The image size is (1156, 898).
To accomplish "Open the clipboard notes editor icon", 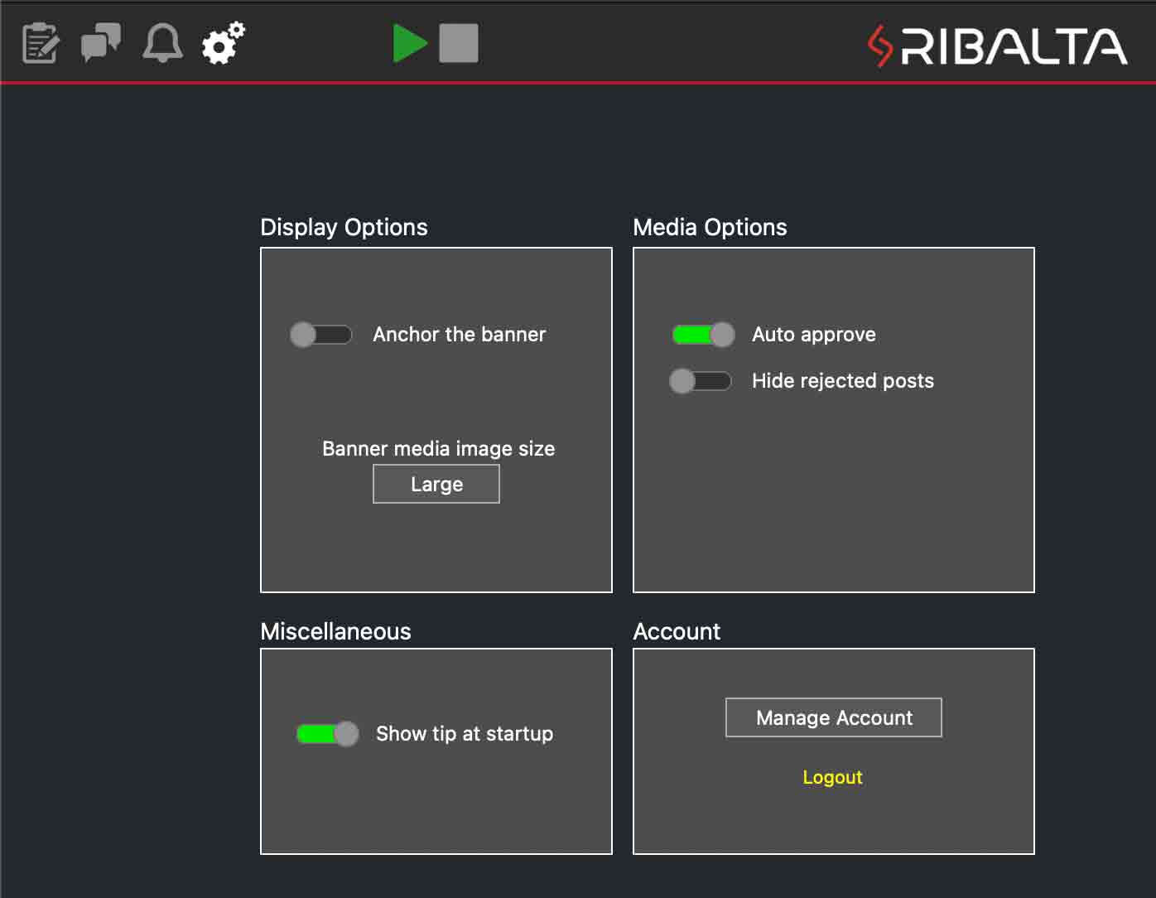I will coord(40,43).
